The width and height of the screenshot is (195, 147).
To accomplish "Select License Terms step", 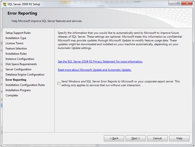I will tap(15, 43).
